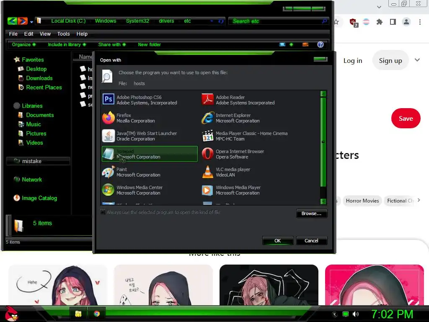Open Chrome tab search chevron

pyautogui.click(x=379, y=7)
